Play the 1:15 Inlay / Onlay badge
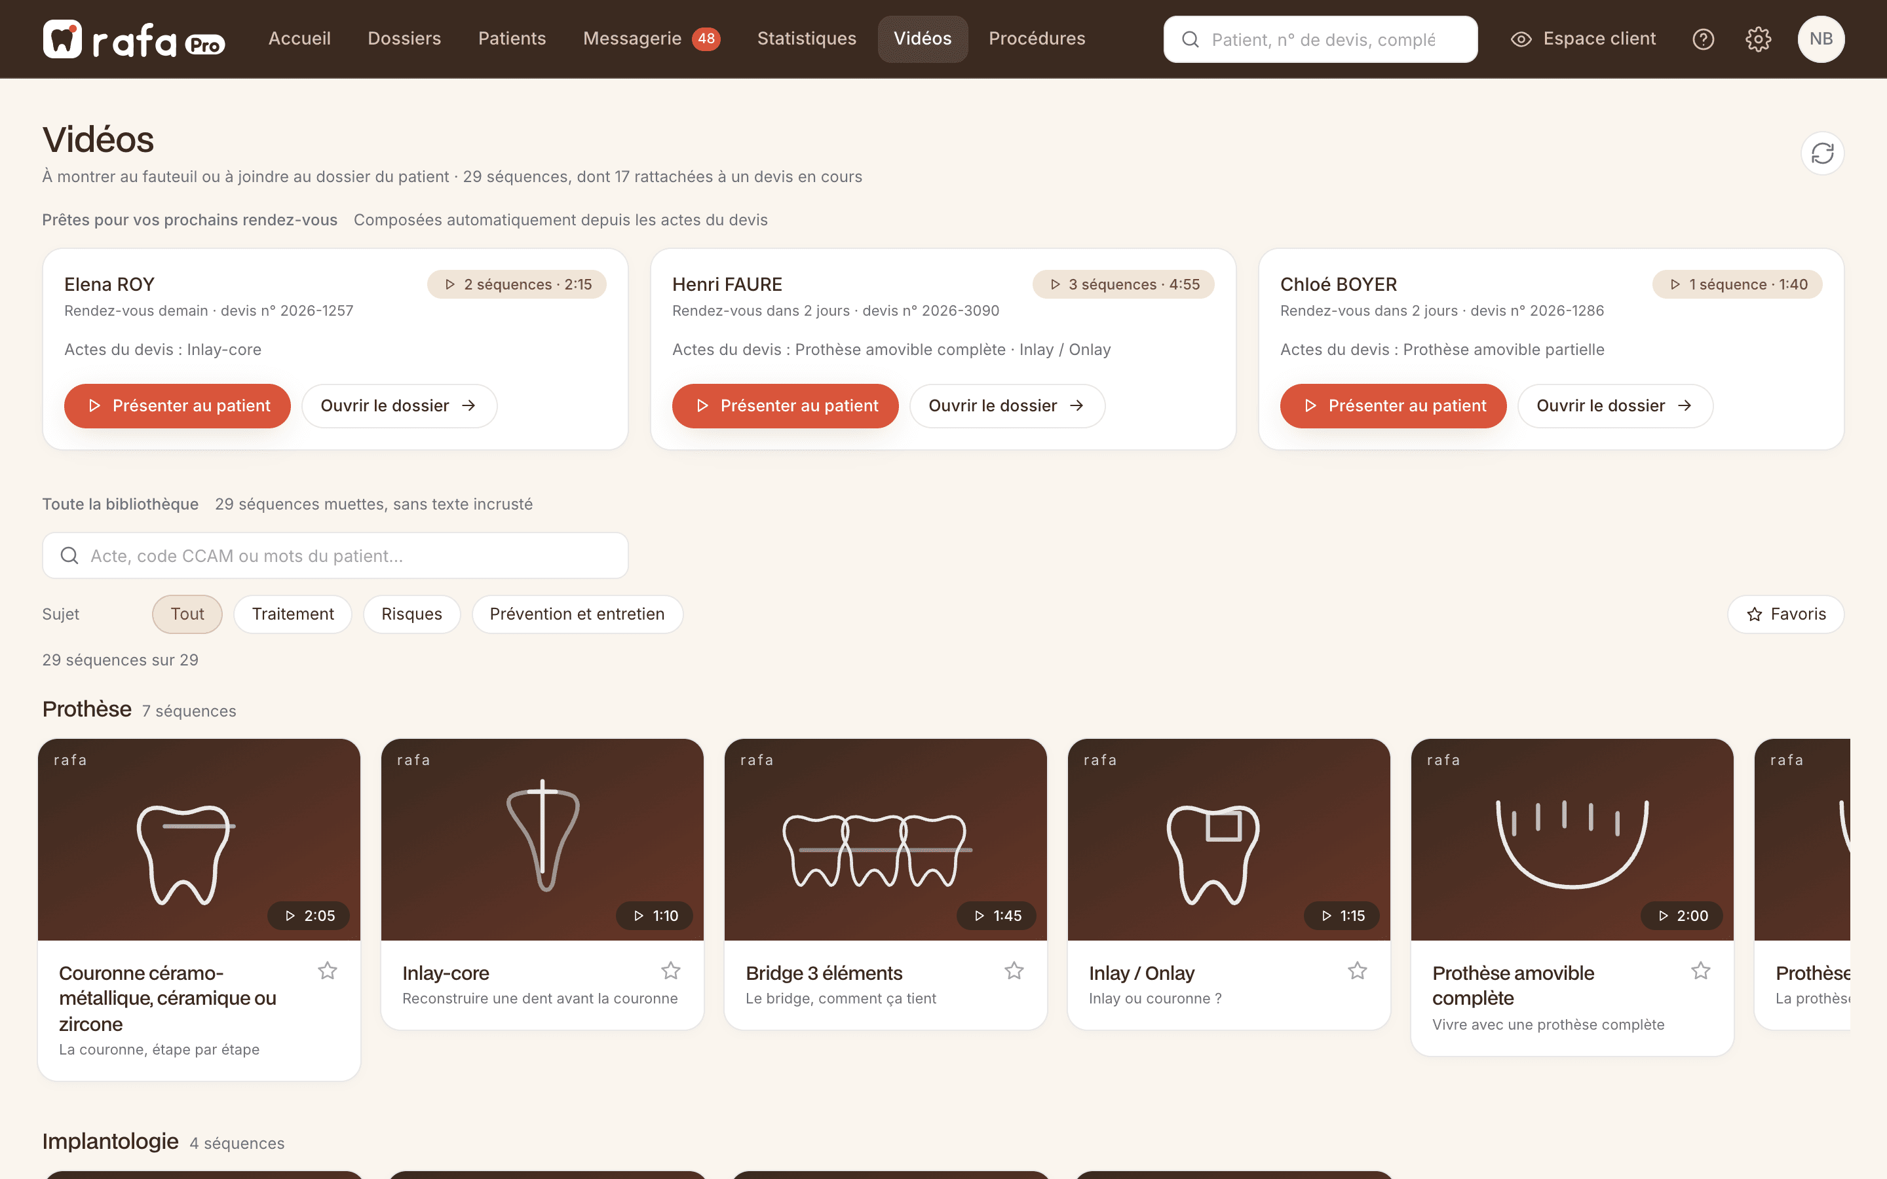 [x=1341, y=916]
